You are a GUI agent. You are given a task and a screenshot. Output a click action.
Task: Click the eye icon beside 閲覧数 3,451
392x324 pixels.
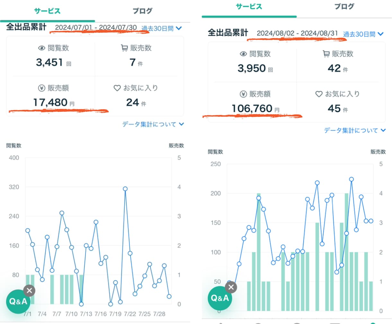click(x=41, y=48)
